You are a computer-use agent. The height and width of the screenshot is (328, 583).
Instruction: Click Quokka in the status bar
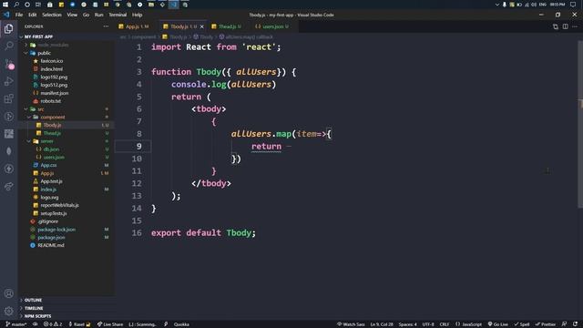181,324
